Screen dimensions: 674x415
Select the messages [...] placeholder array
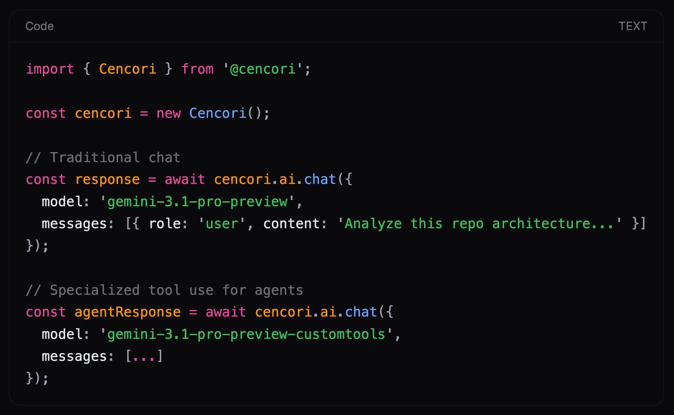tap(145, 355)
